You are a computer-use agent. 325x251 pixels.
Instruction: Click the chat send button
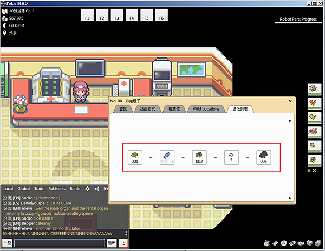coord(112,243)
